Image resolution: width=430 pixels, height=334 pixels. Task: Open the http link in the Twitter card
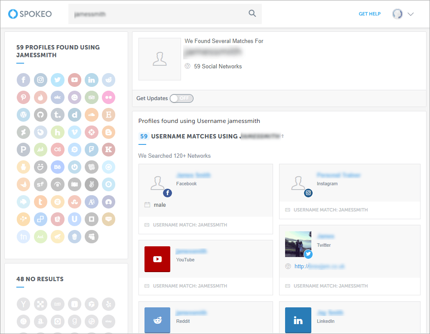pos(319,266)
